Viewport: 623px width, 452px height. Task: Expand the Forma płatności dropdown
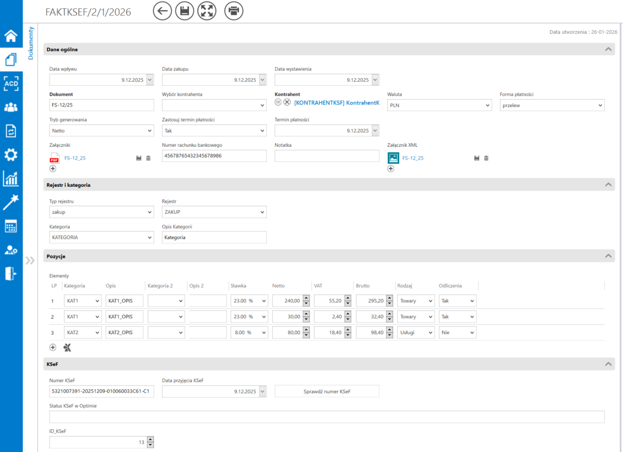point(552,105)
